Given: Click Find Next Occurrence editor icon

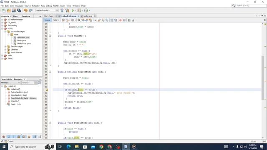Looking at the screenshot, I should 87,20.
